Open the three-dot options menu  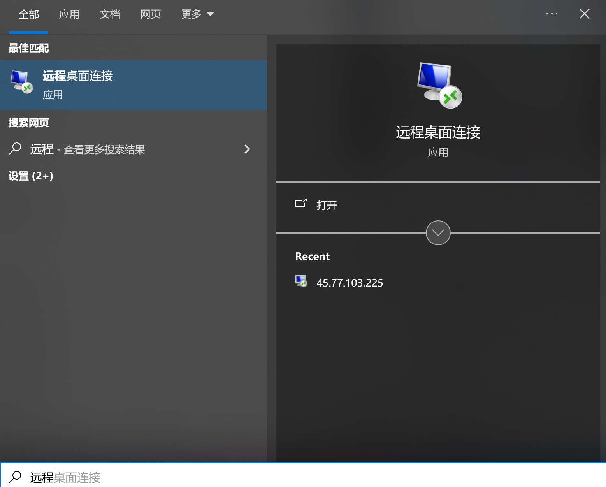click(x=552, y=14)
